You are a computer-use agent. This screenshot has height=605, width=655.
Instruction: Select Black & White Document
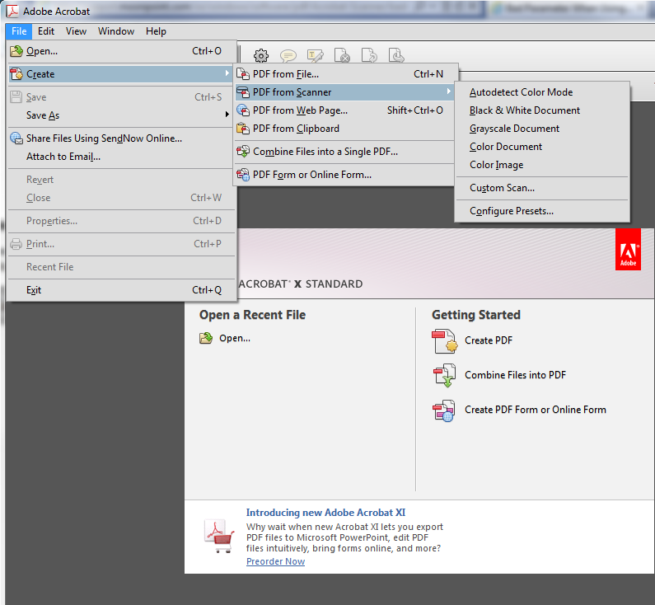(x=542, y=110)
